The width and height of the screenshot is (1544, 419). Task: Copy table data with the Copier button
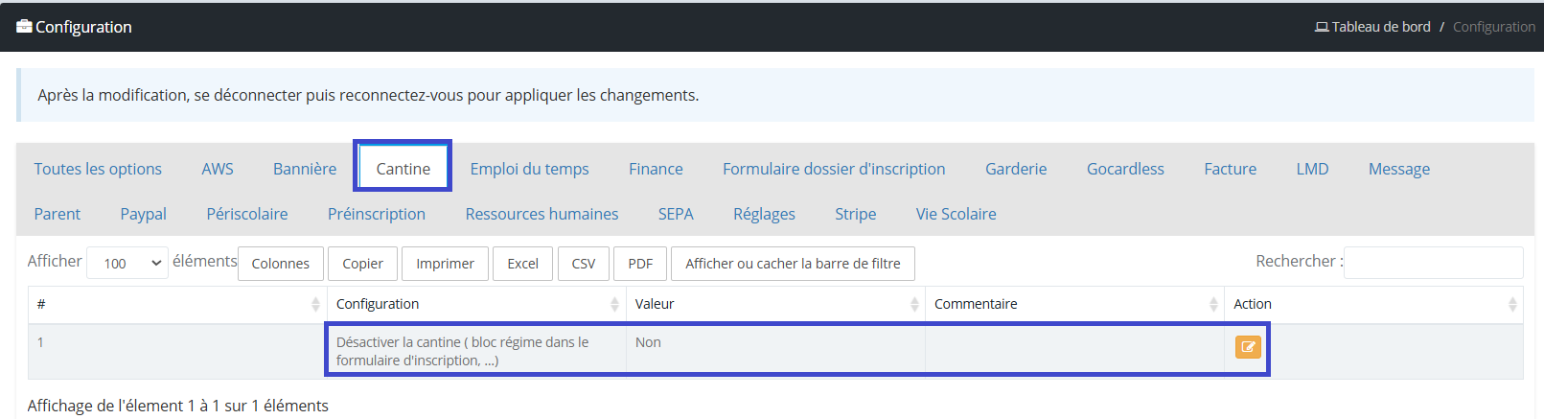(x=362, y=263)
